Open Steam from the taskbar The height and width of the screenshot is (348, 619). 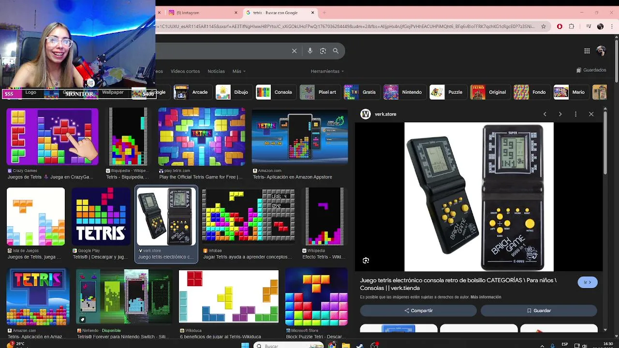(x=360, y=345)
